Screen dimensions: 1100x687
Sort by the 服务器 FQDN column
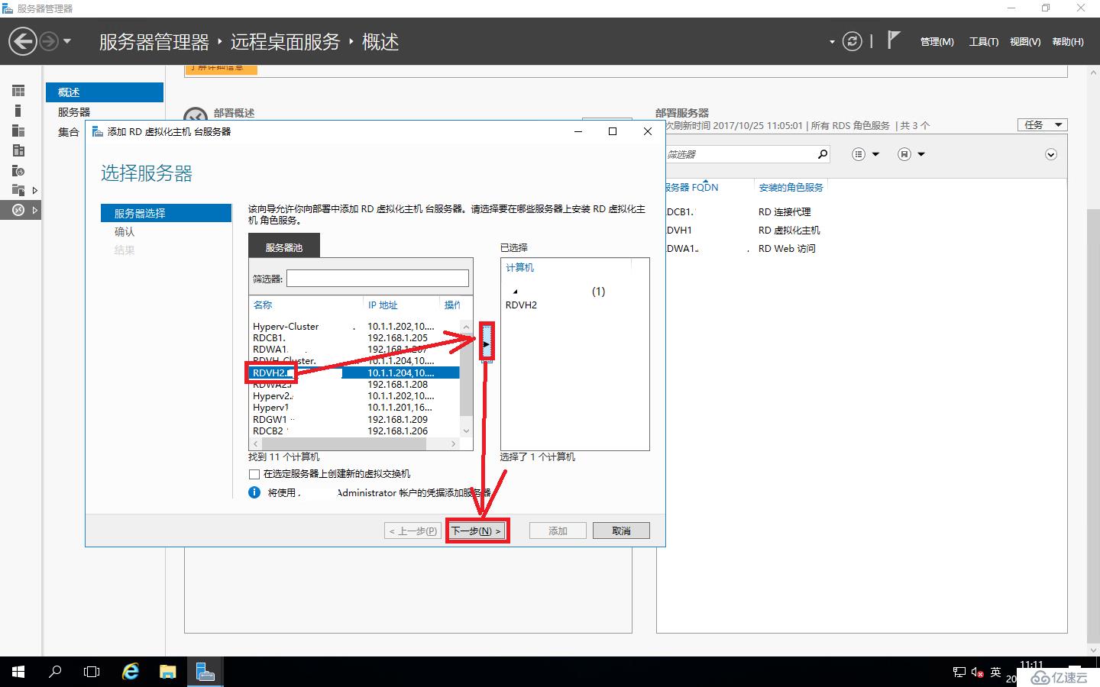point(692,187)
